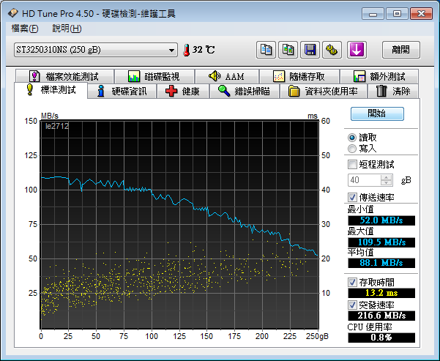Select the 寫入 radio button
The image size is (440, 361).
(352, 149)
